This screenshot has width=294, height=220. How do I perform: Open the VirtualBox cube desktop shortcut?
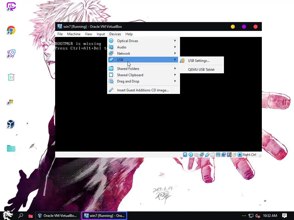[11, 124]
